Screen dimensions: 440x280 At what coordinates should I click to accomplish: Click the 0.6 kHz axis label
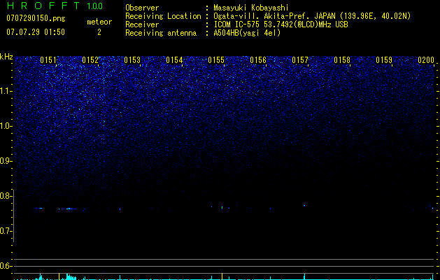click(6, 266)
